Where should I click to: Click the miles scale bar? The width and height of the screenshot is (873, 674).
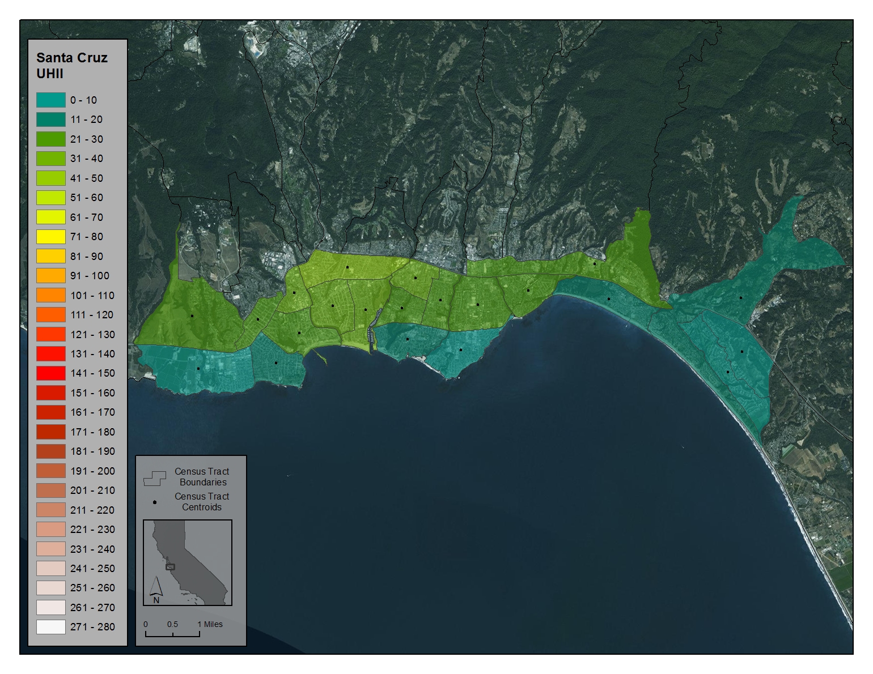[172, 634]
